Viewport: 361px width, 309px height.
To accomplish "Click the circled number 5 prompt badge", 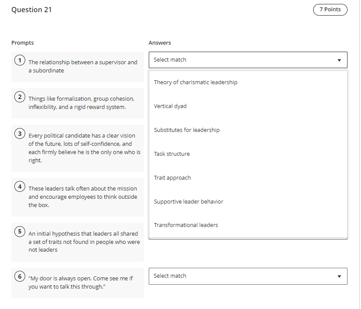I will click(20, 231).
